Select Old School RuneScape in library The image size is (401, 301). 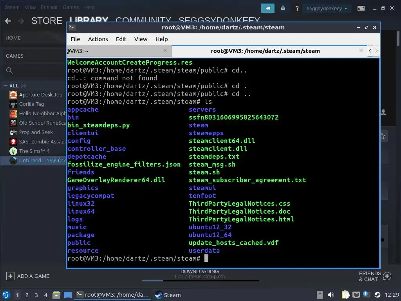pos(42,123)
